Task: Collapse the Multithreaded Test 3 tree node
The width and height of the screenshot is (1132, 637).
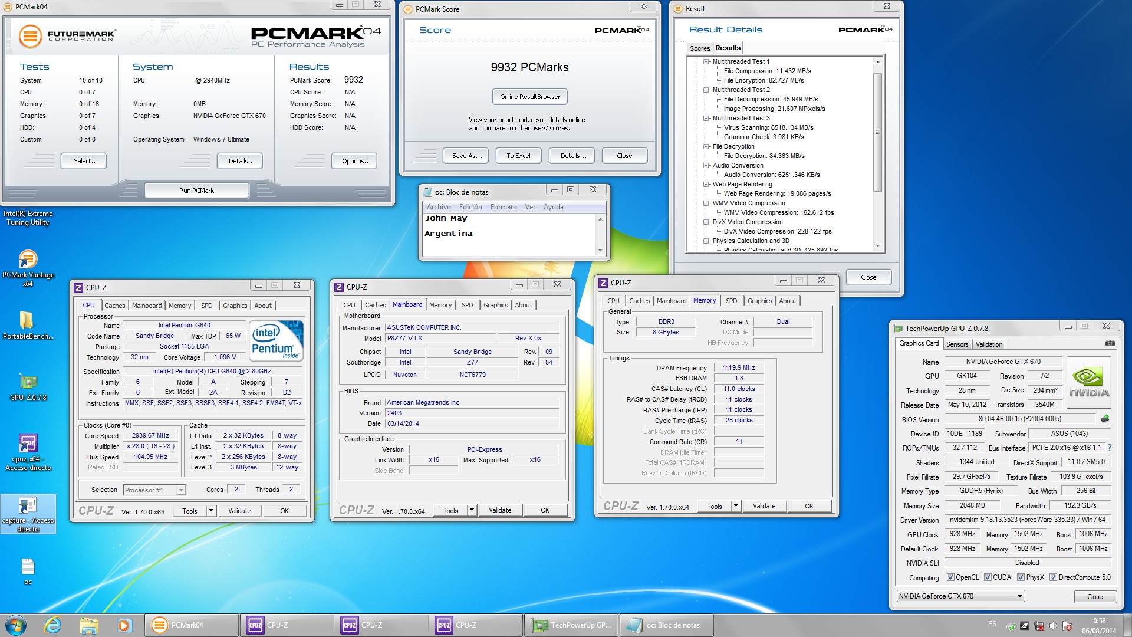Action: click(x=706, y=118)
